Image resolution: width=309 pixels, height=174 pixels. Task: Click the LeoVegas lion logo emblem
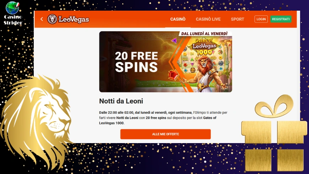(x=52, y=19)
